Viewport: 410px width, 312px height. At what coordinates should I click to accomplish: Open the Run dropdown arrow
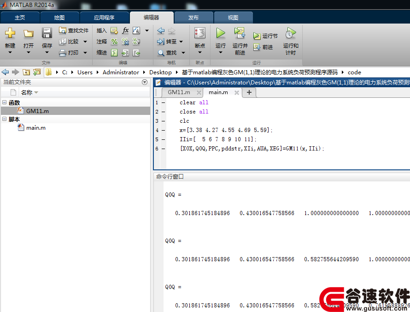tap(220, 53)
